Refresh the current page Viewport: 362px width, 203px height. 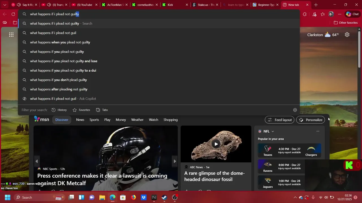(13, 14)
